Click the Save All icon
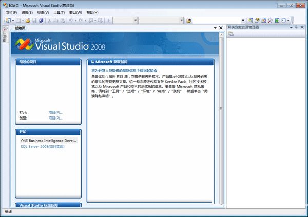Viewport: 308px width, 217px height. tap(41, 20)
